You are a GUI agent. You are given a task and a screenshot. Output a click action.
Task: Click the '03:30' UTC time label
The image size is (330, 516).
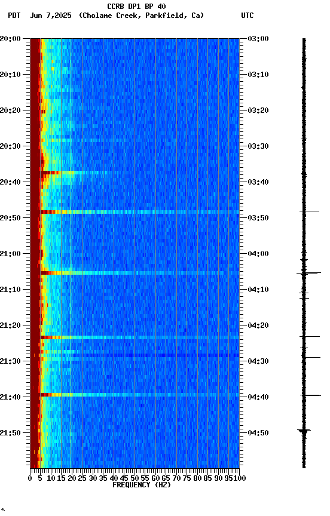point(258,146)
